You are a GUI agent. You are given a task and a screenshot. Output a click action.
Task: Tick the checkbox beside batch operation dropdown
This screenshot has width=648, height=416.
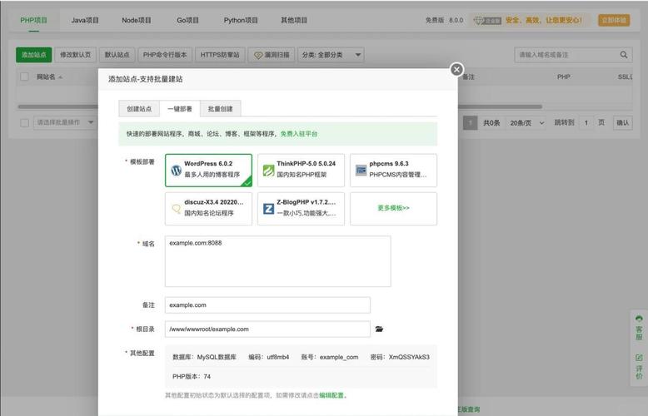[x=24, y=122]
